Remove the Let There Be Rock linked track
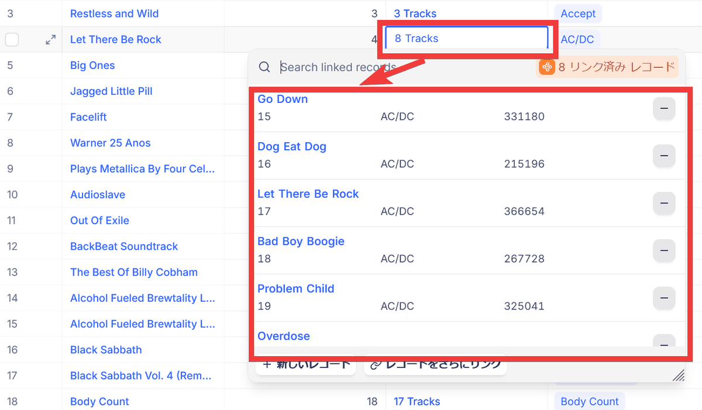The height and width of the screenshot is (410, 702). 663,203
